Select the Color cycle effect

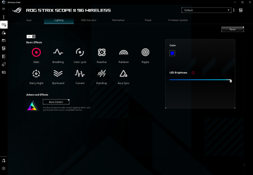80,56
